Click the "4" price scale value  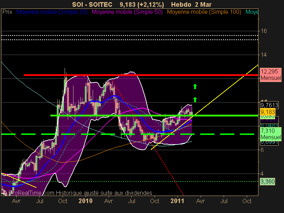pyautogui.click(x=262, y=174)
